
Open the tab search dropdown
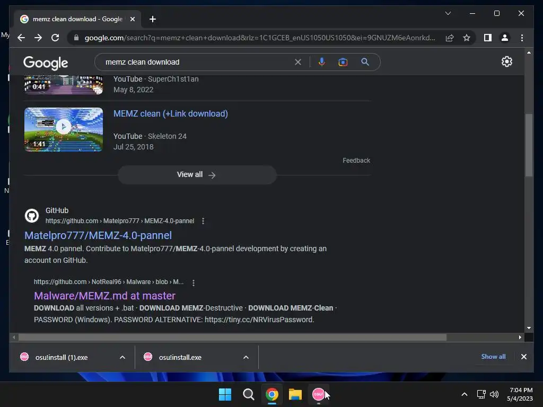(448, 13)
